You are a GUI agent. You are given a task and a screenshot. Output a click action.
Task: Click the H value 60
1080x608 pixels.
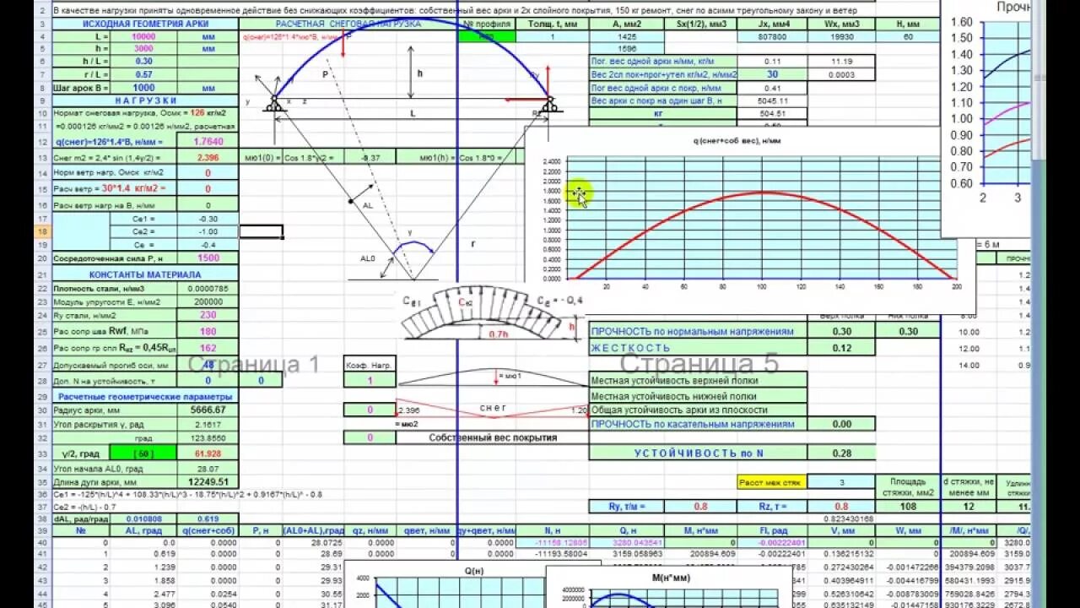click(908, 36)
